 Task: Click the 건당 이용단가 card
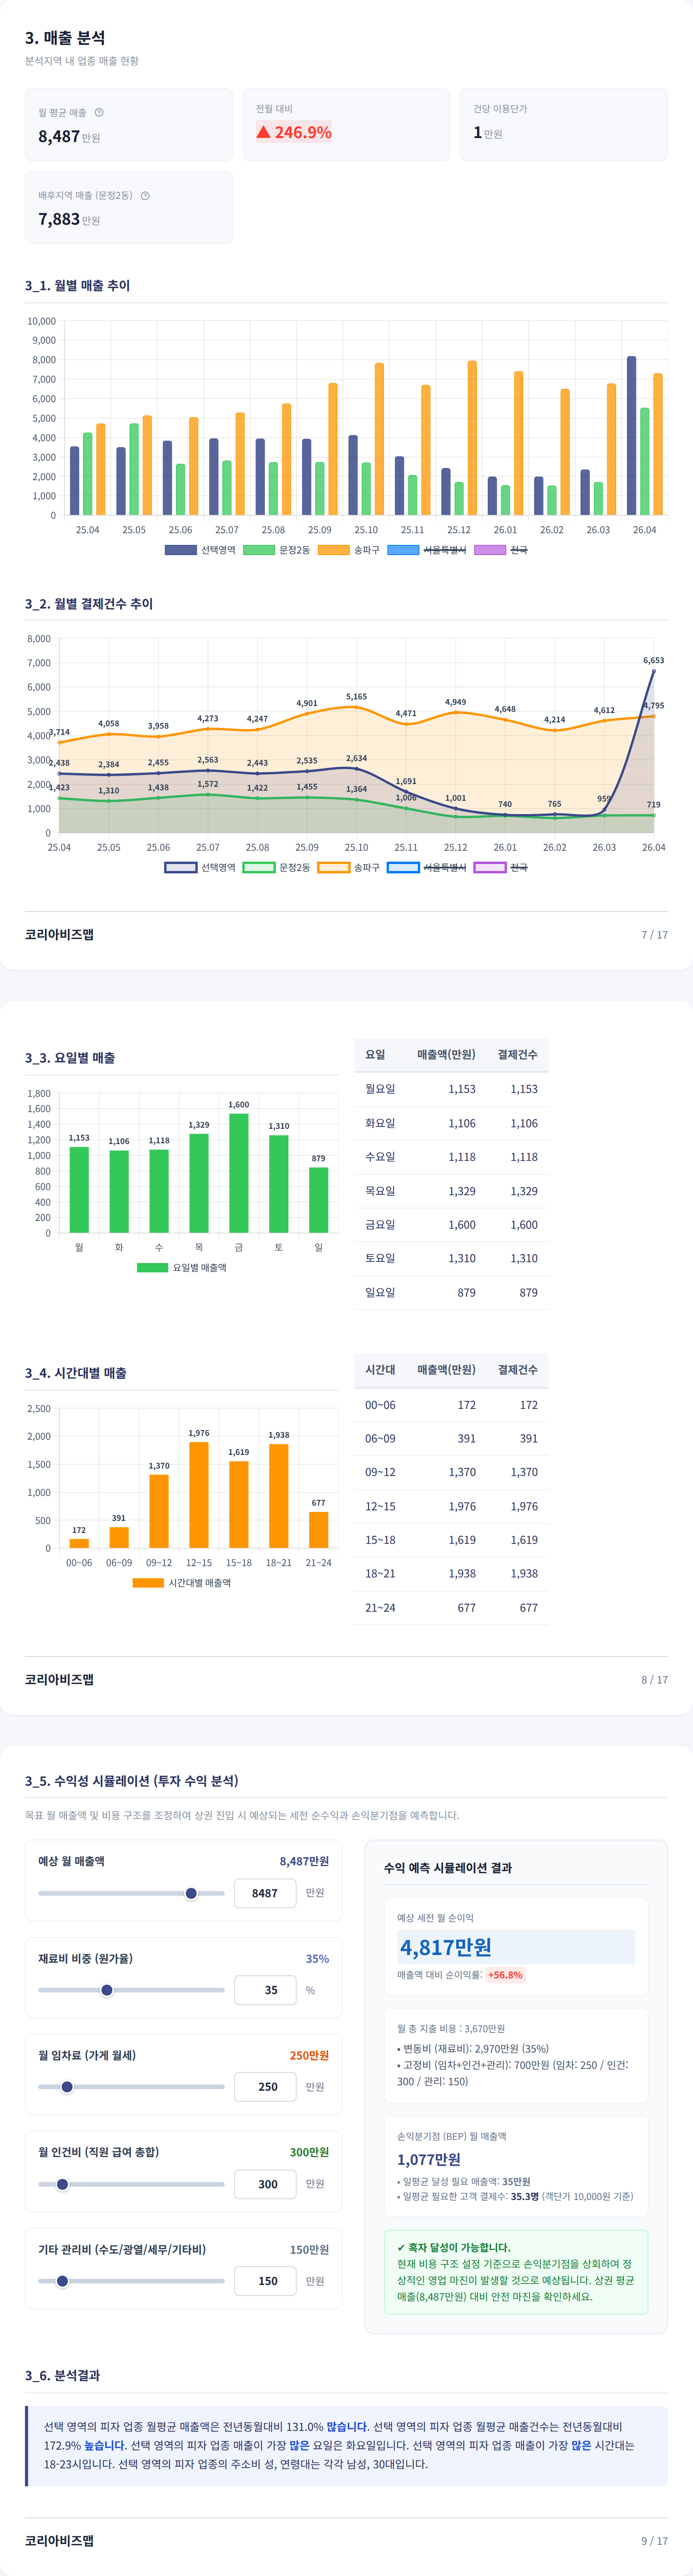[x=564, y=125]
